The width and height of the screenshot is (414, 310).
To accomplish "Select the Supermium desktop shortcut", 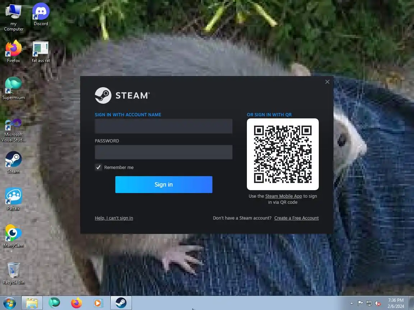I will pyautogui.click(x=13, y=88).
